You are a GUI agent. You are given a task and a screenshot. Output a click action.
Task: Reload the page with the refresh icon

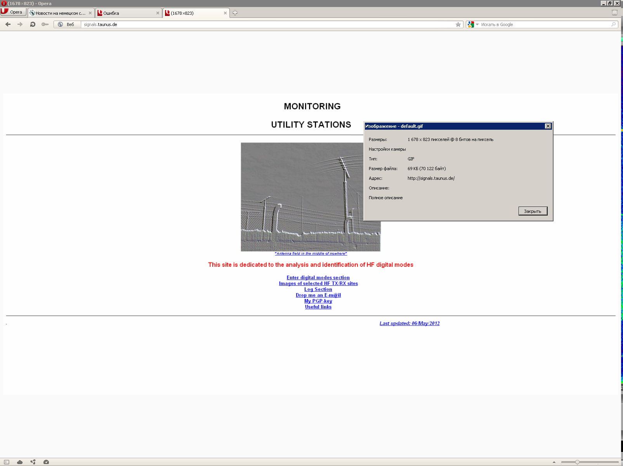[33, 24]
